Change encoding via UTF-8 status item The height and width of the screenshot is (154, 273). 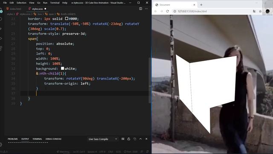point(103,152)
